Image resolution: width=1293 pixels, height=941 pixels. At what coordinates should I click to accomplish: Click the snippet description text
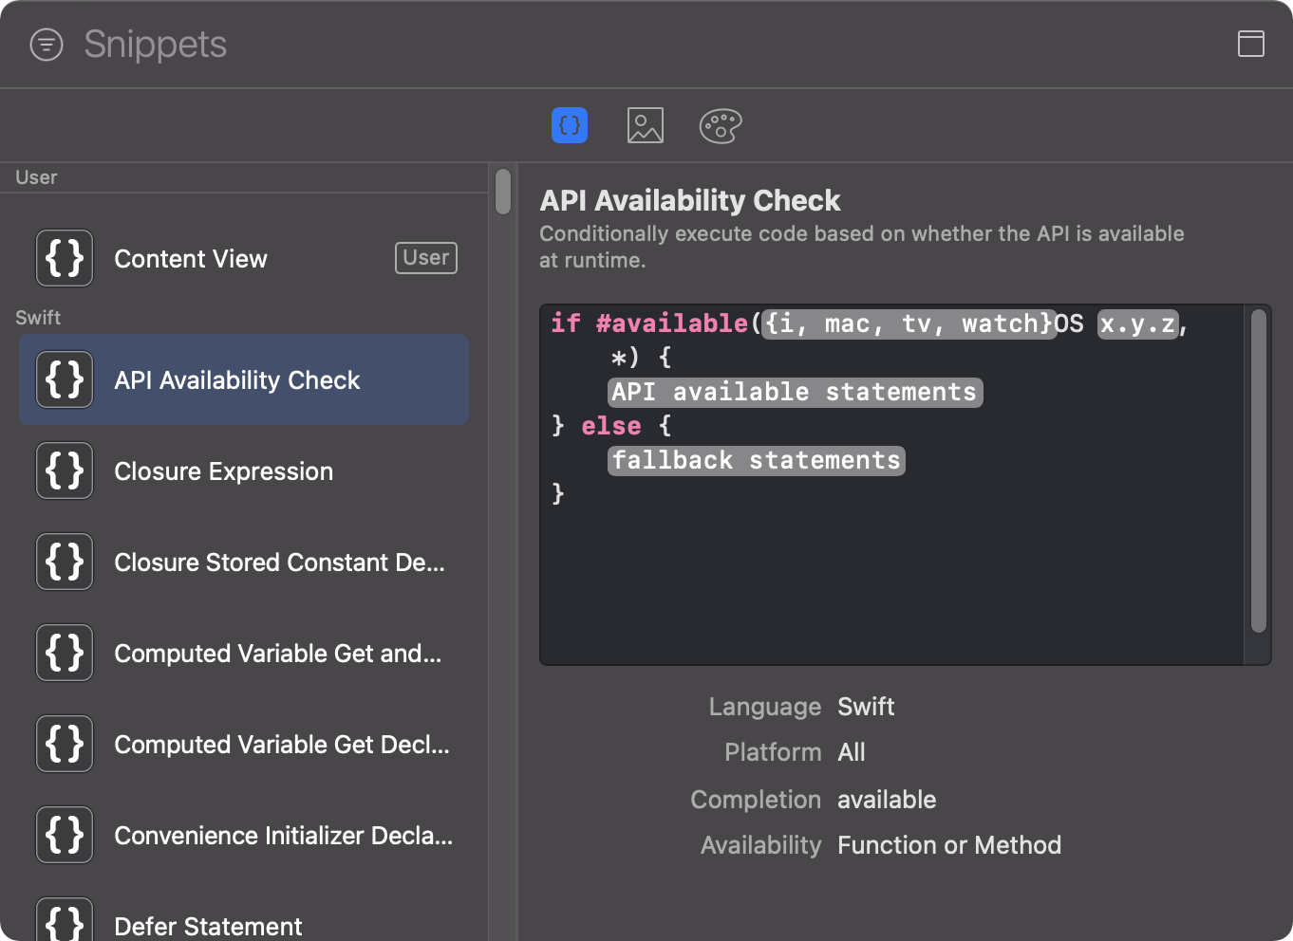pos(862,247)
